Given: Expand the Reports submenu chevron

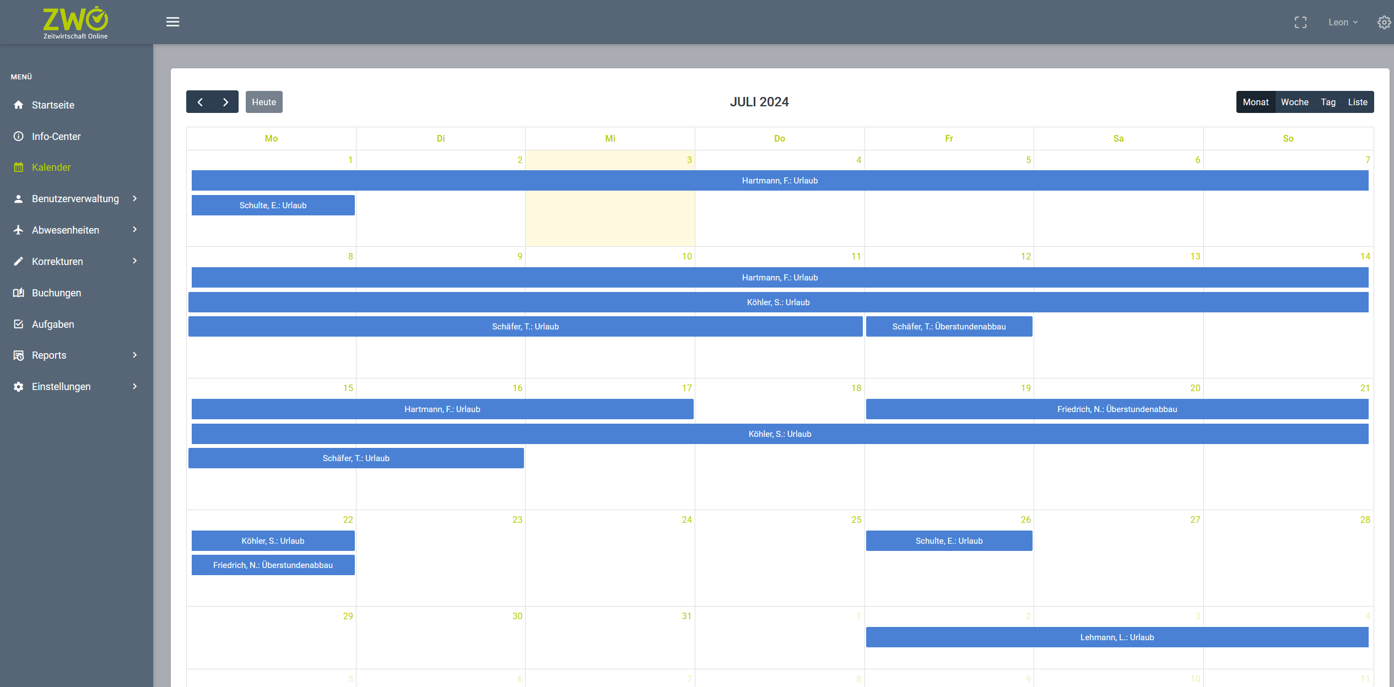Looking at the screenshot, I should [134, 355].
